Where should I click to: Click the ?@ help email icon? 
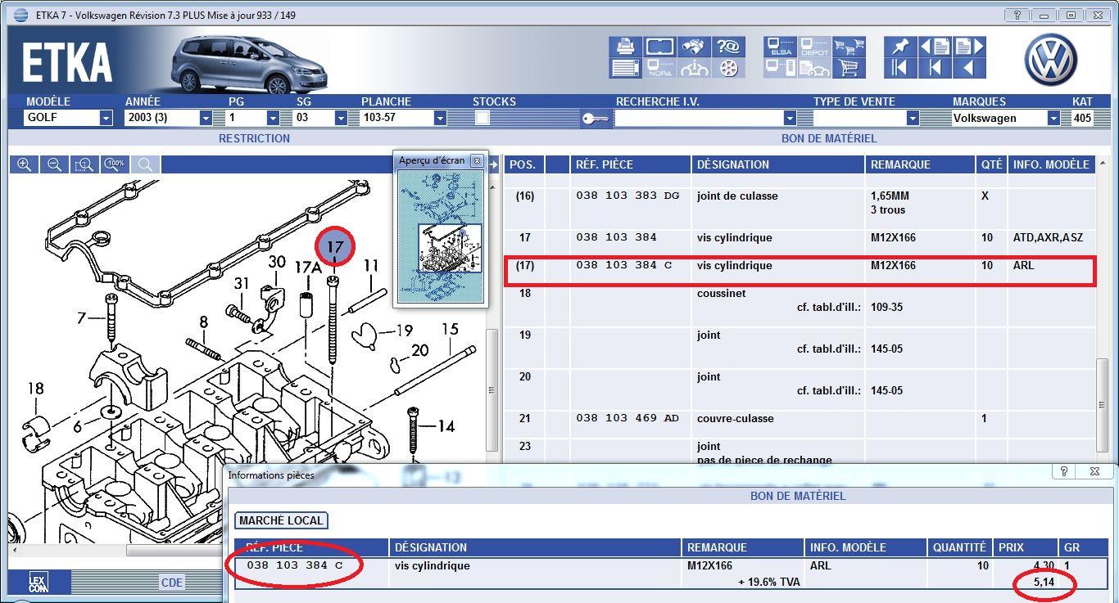click(728, 46)
